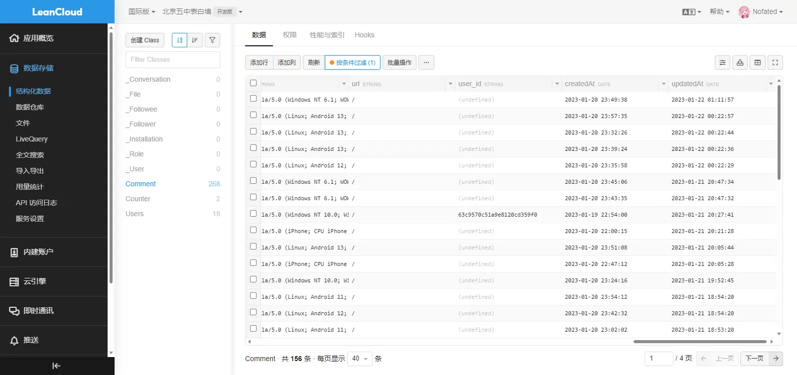Image resolution: width=797 pixels, height=375 pixels.
Task: Switch to the 权限 tab
Action: [x=289, y=35]
